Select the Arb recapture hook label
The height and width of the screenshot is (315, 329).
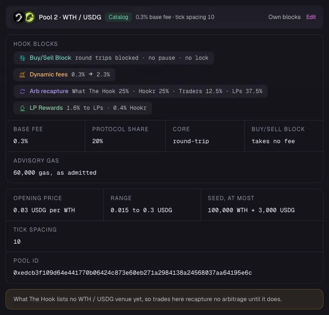49,91
